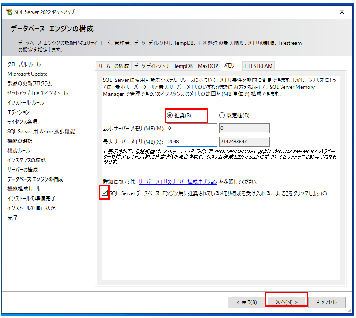356x318 pixels.
Task: Open the データ ディレクトリ tab
Action: (x=151, y=66)
